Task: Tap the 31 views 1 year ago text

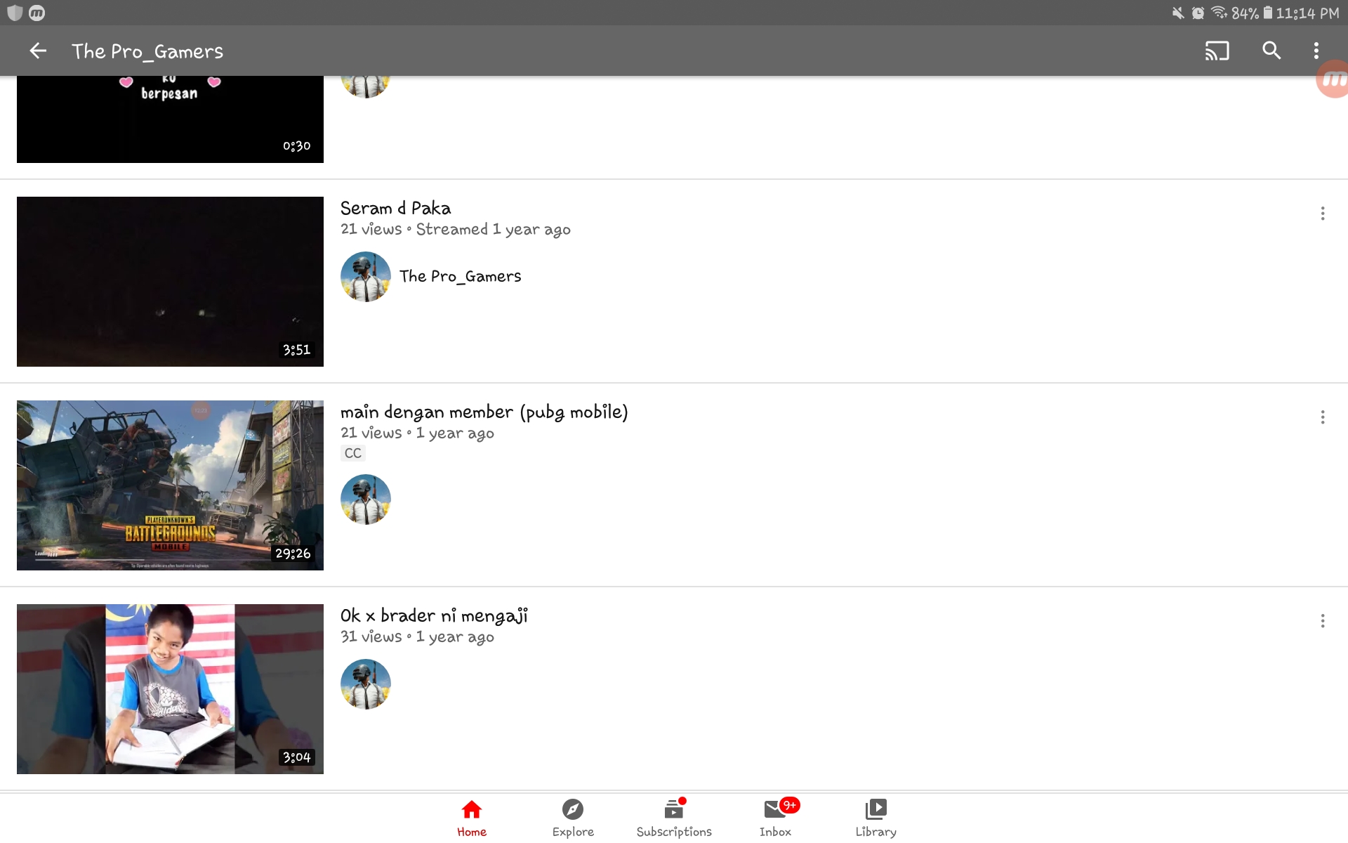Action: tap(418, 637)
